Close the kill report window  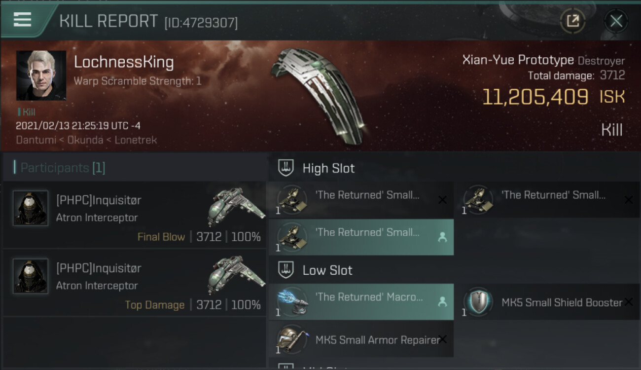click(616, 21)
